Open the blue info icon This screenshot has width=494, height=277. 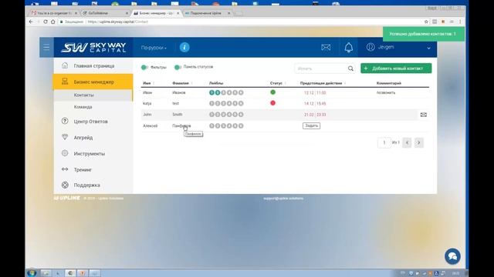click(x=184, y=48)
